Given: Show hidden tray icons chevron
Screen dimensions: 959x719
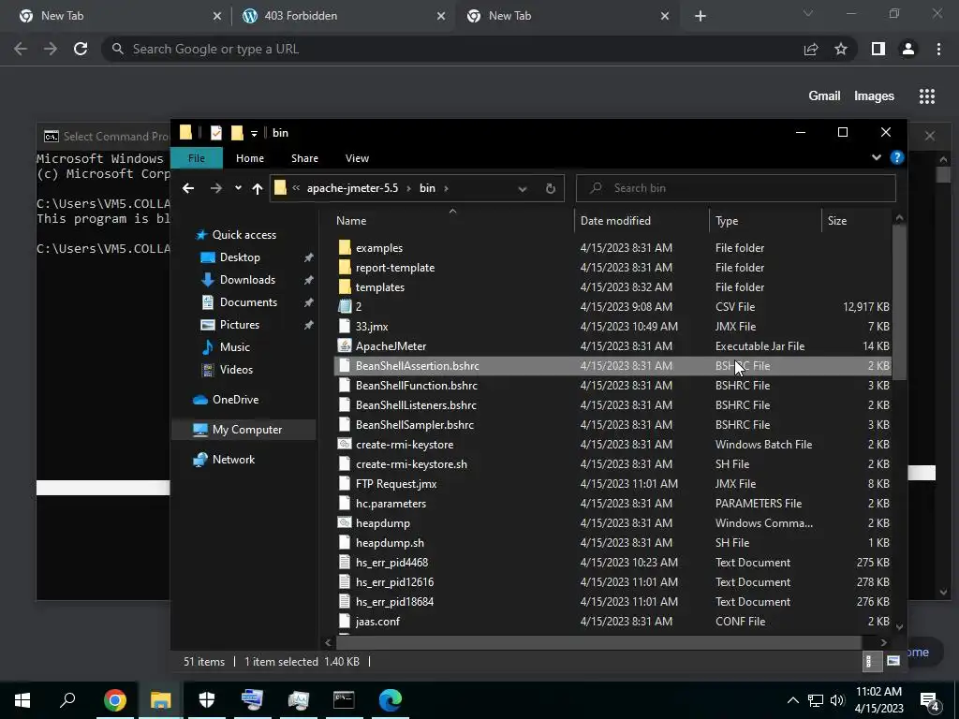Looking at the screenshot, I should (x=792, y=700).
